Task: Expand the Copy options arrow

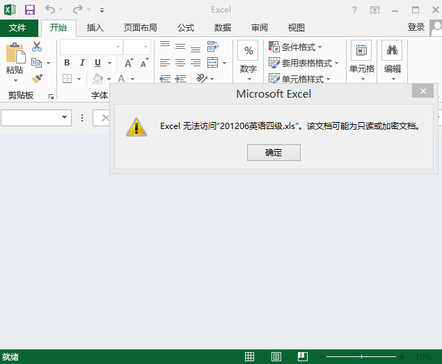Action: (x=49, y=63)
